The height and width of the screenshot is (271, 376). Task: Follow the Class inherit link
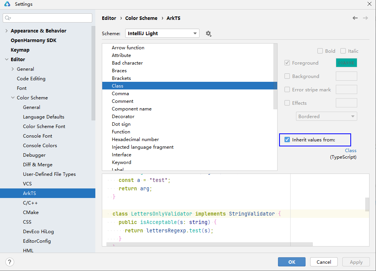tap(350, 151)
